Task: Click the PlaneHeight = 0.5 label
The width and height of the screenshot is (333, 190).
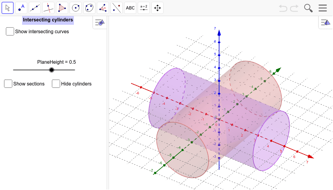Action: tap(57, 62)
